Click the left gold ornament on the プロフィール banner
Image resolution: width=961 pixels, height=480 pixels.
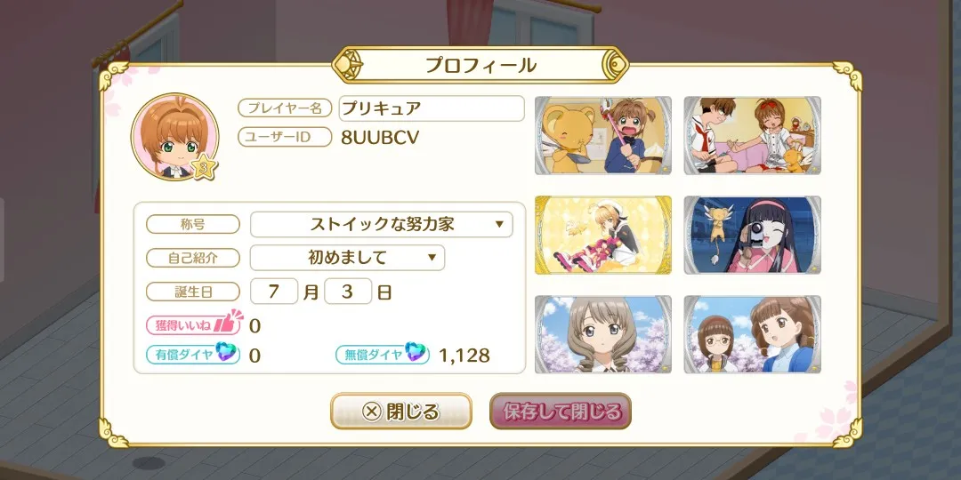(349, 64)
